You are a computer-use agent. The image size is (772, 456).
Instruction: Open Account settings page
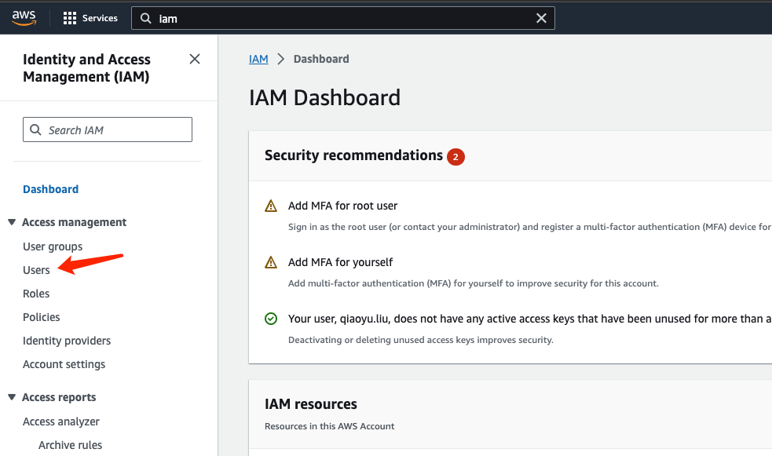point(64,364)
